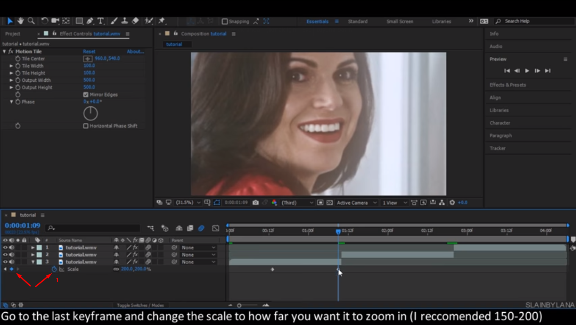
Task: Toggle the Tile Center stopwatch
Action: point(18,59)
